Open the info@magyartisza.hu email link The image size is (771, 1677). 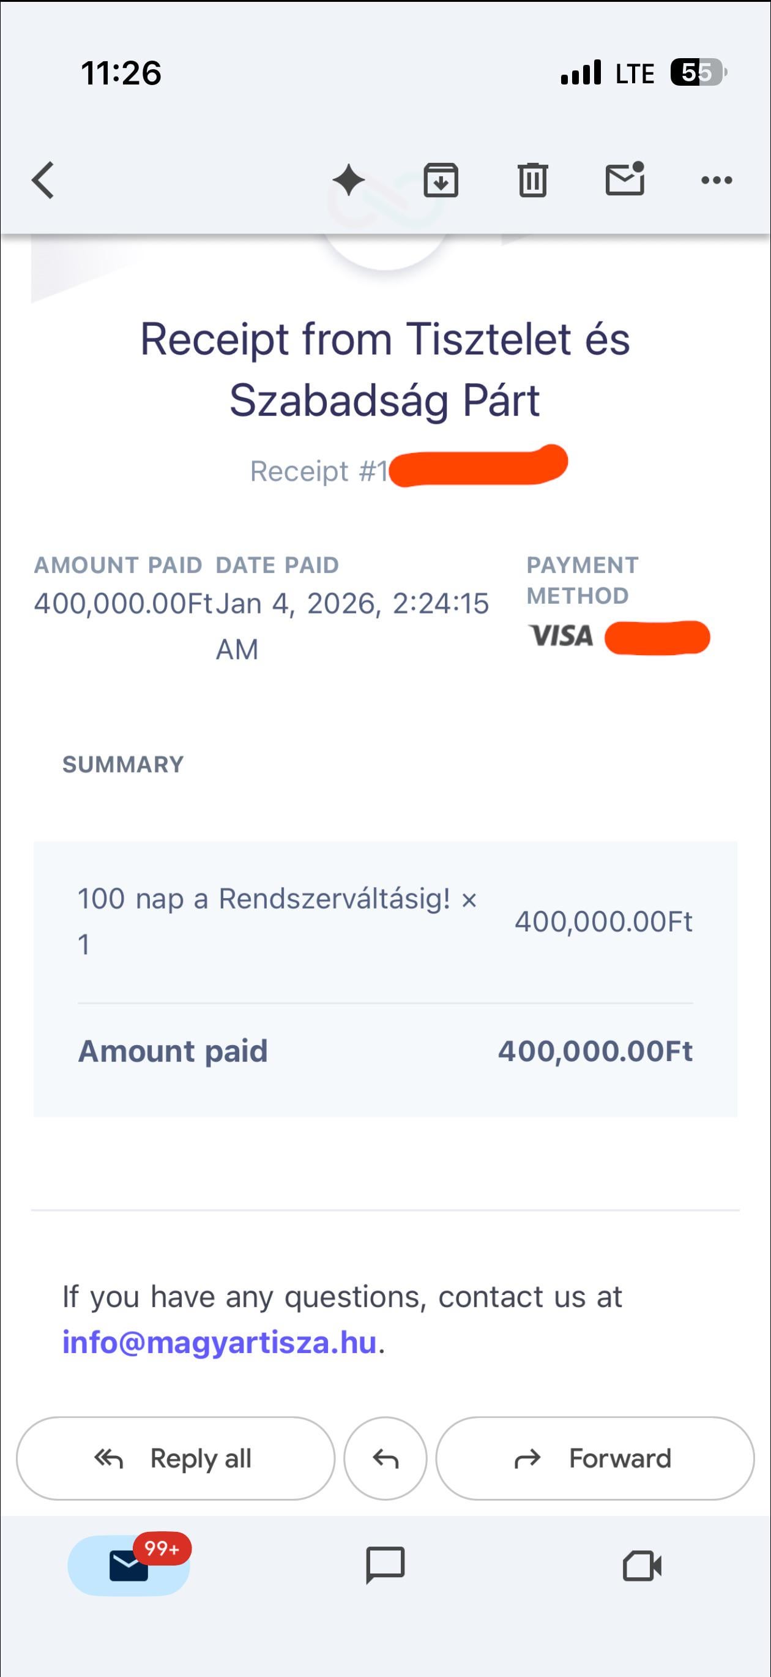click(x=219, y=1343)
